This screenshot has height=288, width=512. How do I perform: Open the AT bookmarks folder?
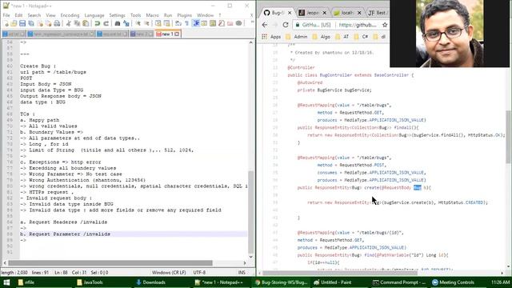[x=342, y=37]
